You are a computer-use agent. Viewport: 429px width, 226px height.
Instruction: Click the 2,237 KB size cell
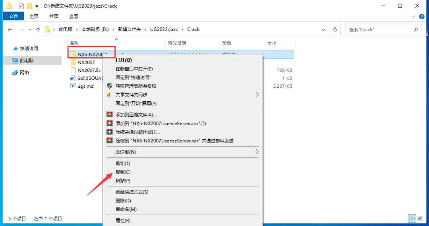tap(282, 86)
